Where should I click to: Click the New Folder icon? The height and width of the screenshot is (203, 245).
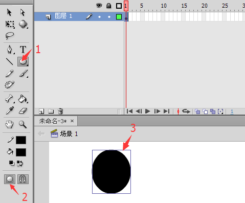coord(51,111)
